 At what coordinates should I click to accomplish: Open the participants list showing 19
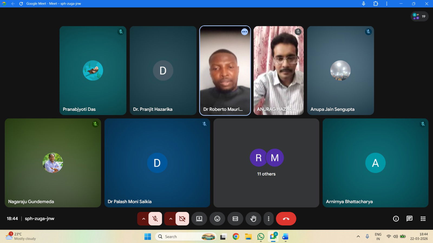(419, 16)
